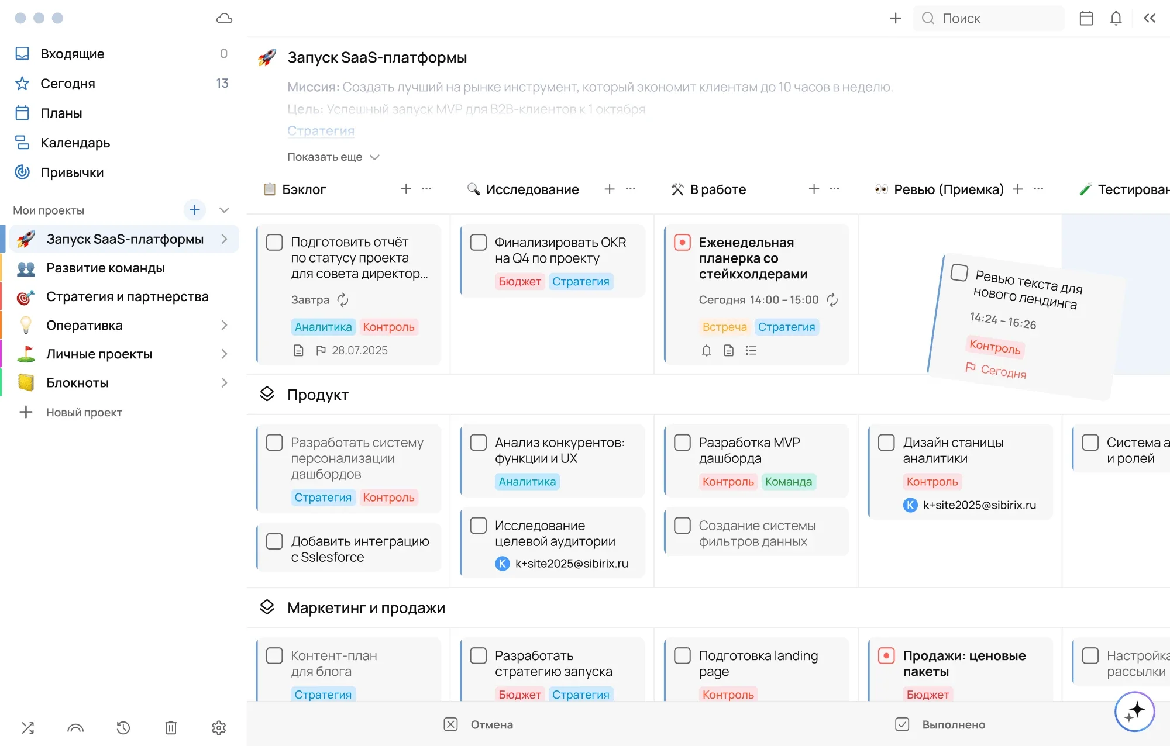Tick the Разработка MVP дашборда checkbox
This screenshot has width=1170, height=746.
682,442
